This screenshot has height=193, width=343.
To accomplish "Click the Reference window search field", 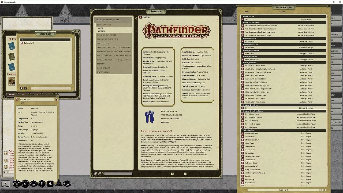I will click(118, 174).
